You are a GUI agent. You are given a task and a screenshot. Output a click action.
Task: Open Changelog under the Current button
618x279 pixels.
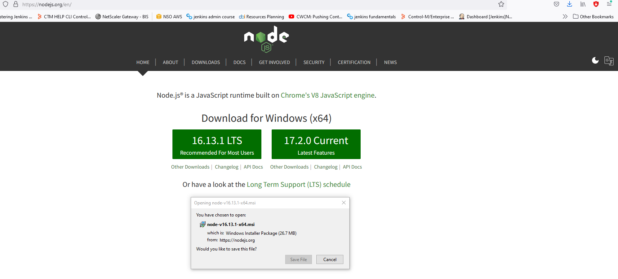tap(326, 167)
